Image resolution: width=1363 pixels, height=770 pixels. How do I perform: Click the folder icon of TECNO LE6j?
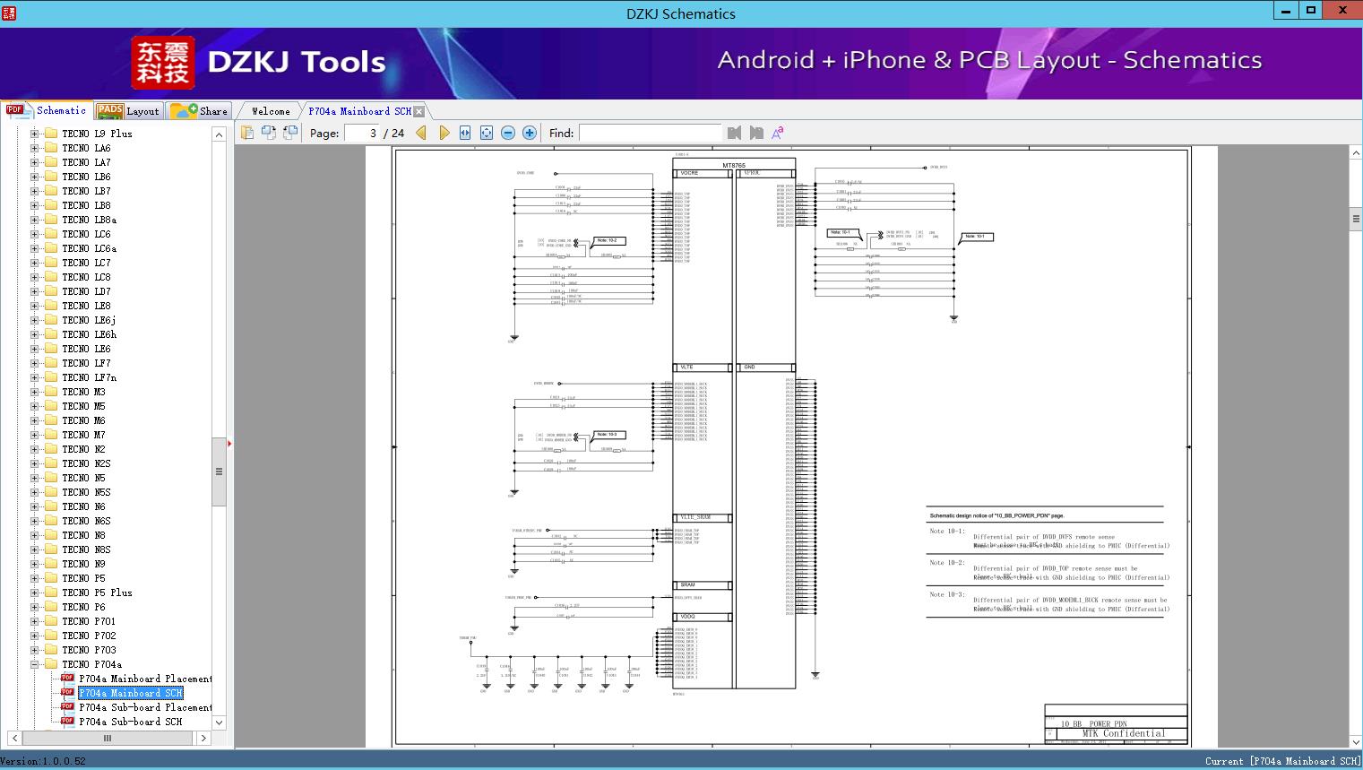pyautogui.click(x=51, y=320)
